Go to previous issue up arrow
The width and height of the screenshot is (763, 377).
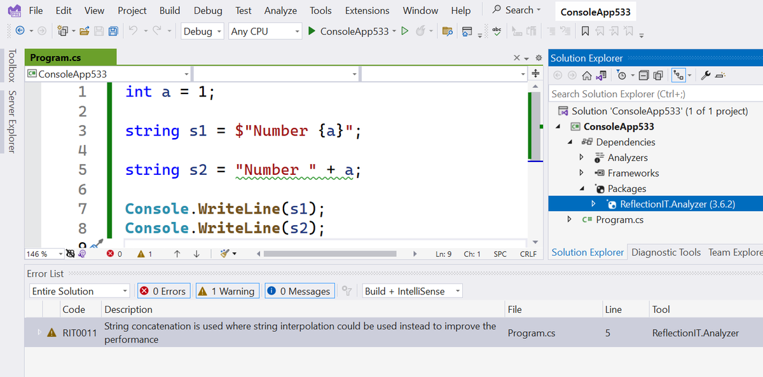click(177, 254)
